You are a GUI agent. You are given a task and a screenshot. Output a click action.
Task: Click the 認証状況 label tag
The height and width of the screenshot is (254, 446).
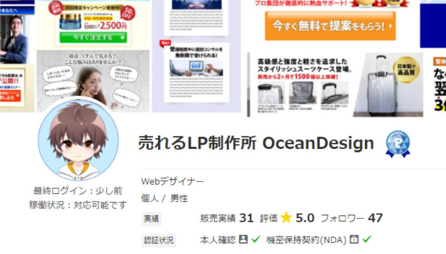pyautogui.click(x=159, y=241)
